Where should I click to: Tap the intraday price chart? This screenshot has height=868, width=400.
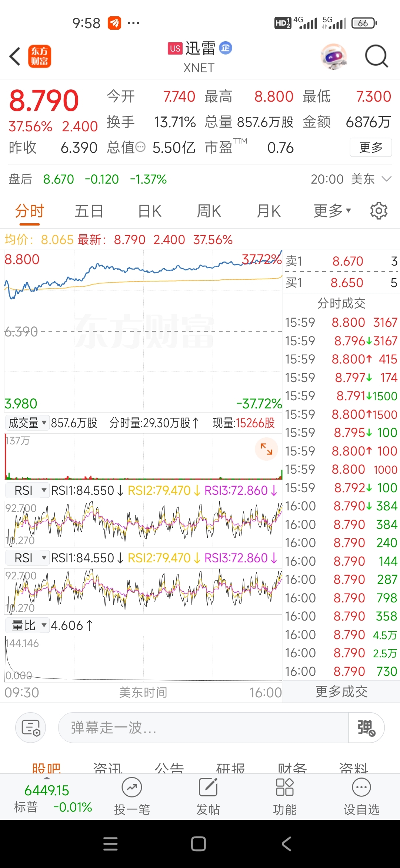143,331
